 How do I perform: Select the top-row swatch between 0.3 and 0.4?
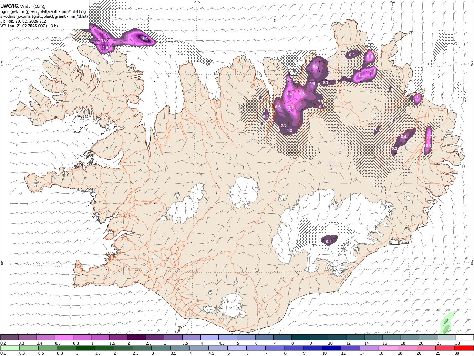(27, 338)
